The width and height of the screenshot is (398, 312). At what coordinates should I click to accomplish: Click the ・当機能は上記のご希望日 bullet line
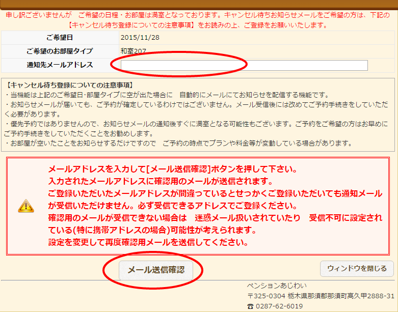(167, 95)
